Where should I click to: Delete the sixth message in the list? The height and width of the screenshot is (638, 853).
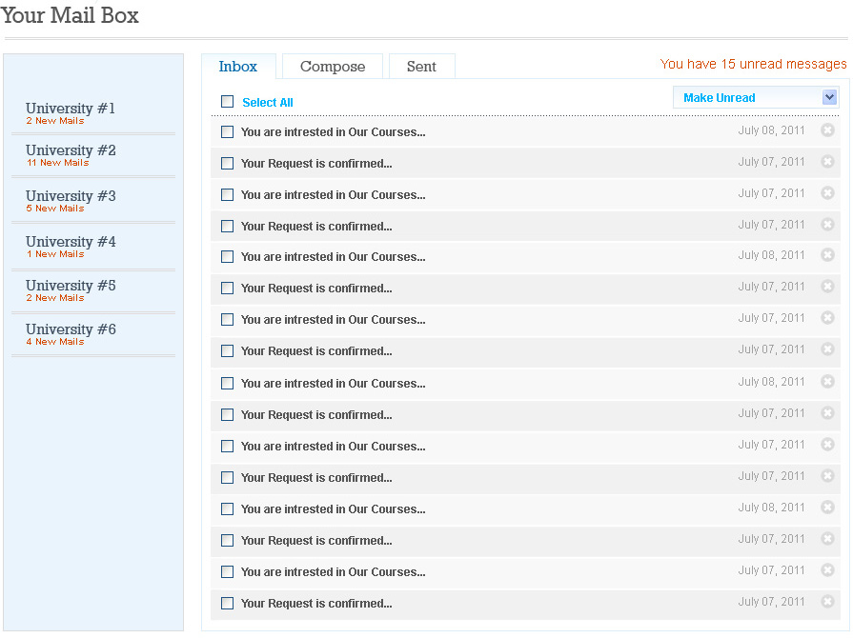(x=827, y=287)
